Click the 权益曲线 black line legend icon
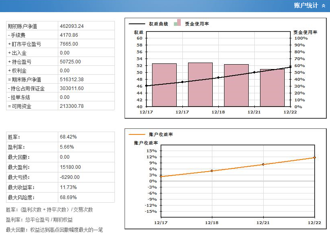330x235 pixels. point(136,24)
